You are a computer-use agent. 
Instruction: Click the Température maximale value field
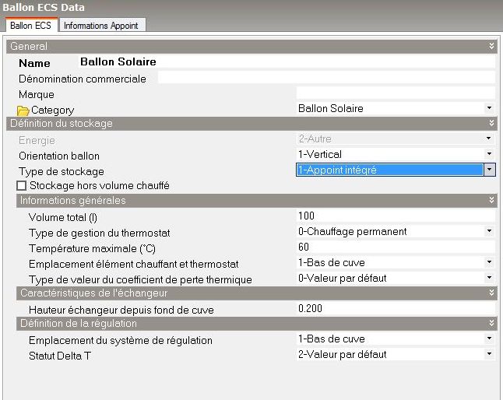tap(394, 247)
